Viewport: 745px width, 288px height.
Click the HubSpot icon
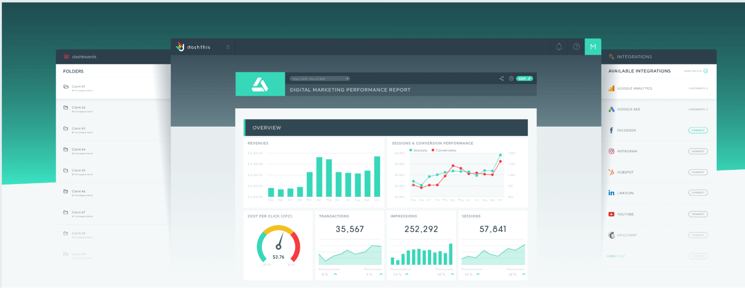pos(611,172)
